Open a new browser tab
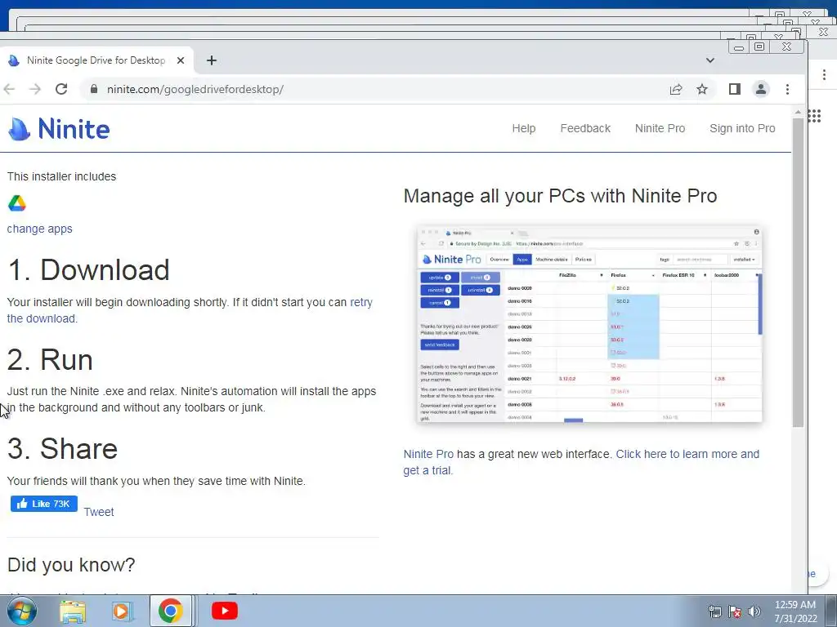The height and width of the screenshot is (627, 837). [x=212, y=60]
